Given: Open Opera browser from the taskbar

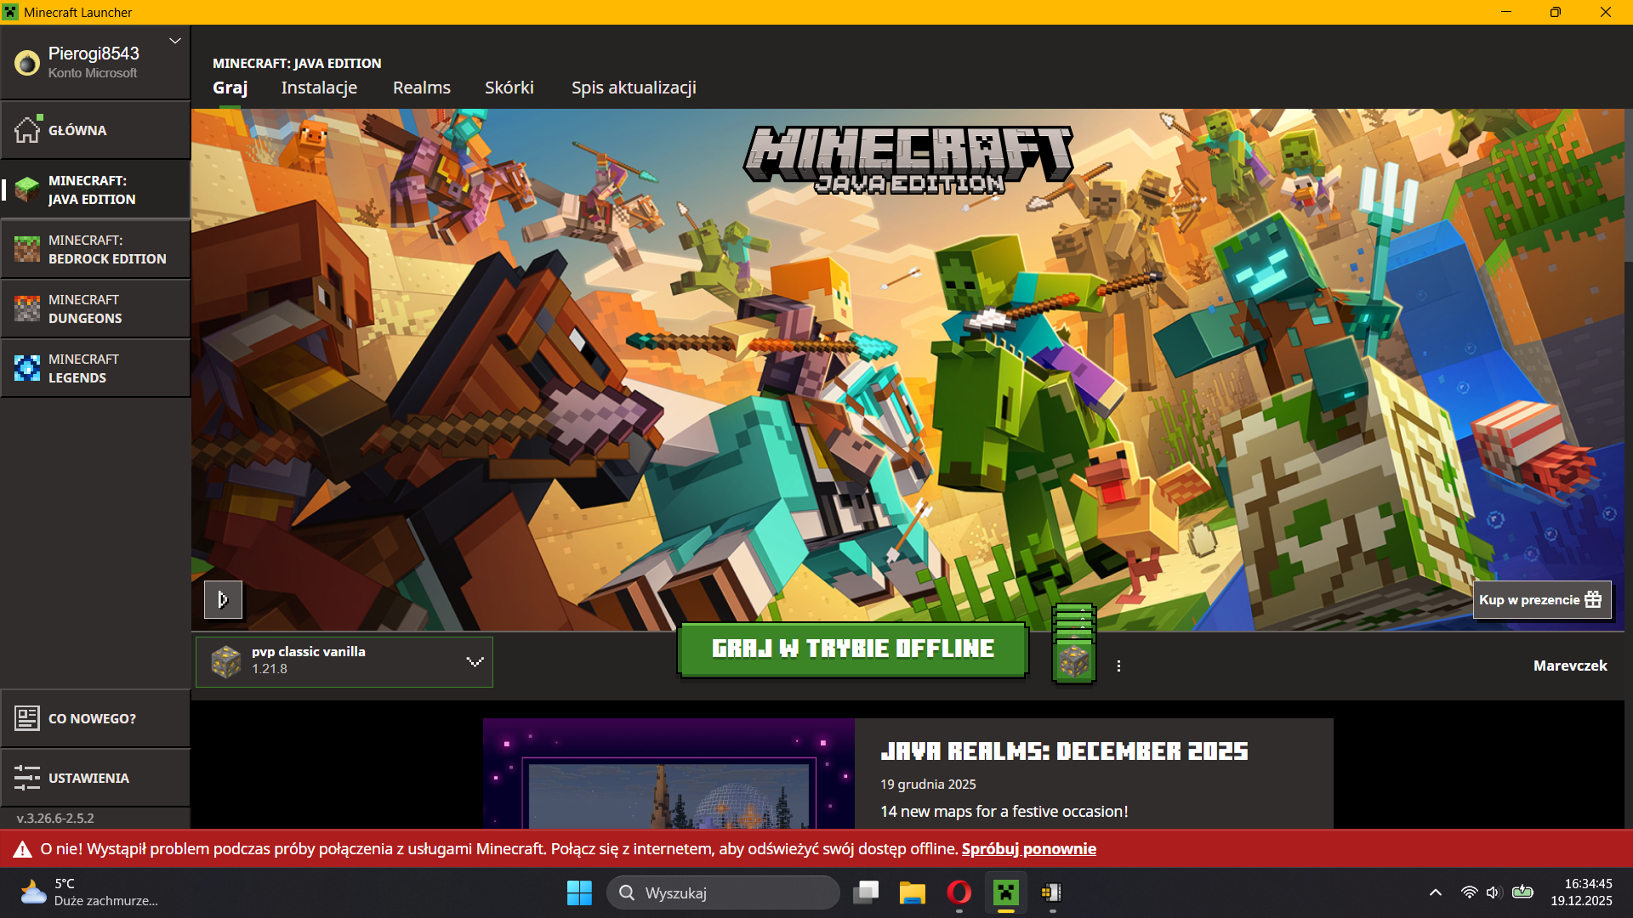Looking at the screenshot, I should tap(959, 892).
